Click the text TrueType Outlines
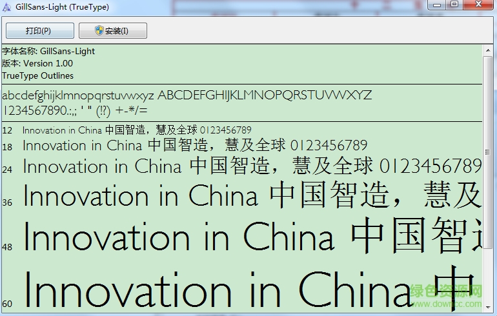This screenshot has height=316, width=497. [x=37, y=75]
